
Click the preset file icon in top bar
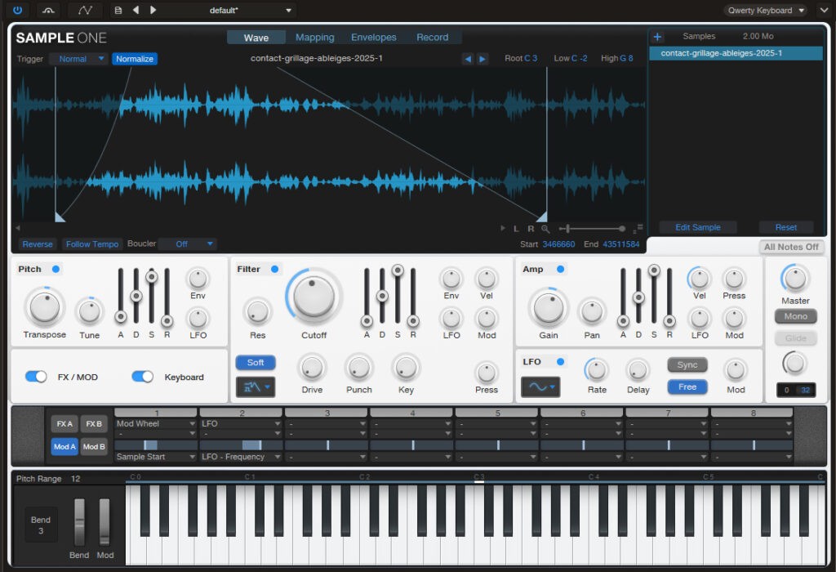[118, 11]
